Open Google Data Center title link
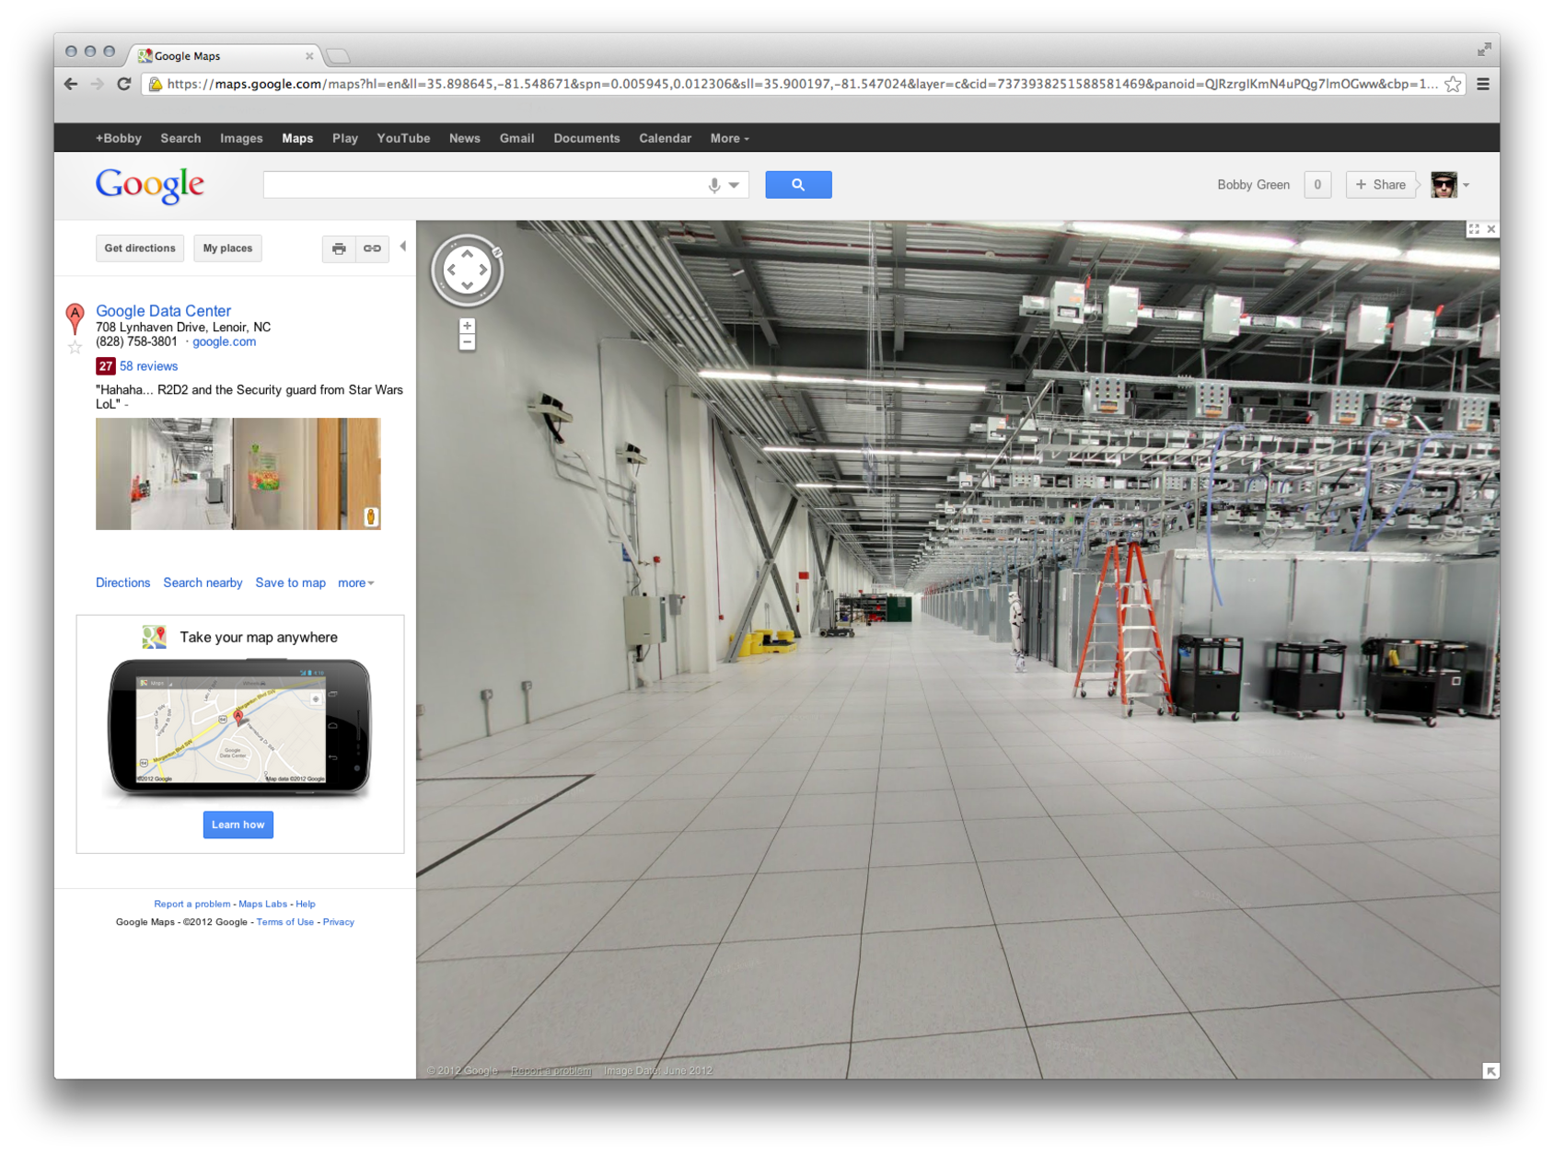 163,311
